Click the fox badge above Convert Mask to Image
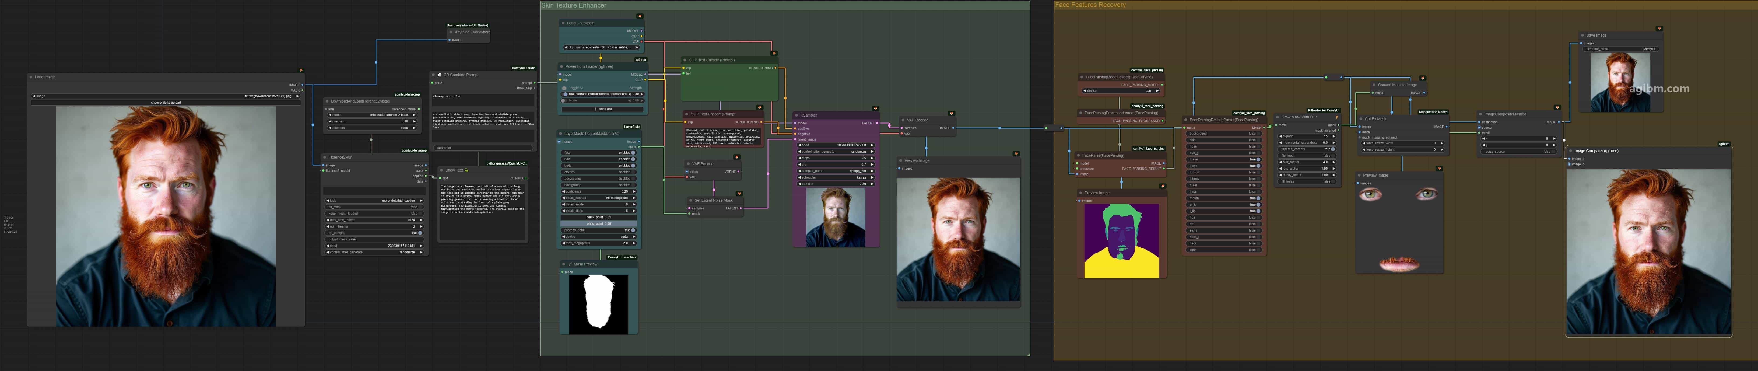This screenshot has height=371, width=1758. 1423,78
